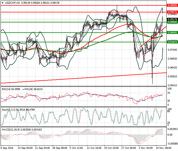Select the 21 Sep 04:00 time label
This screenshot has height=151, width=178.
point(42,148)
